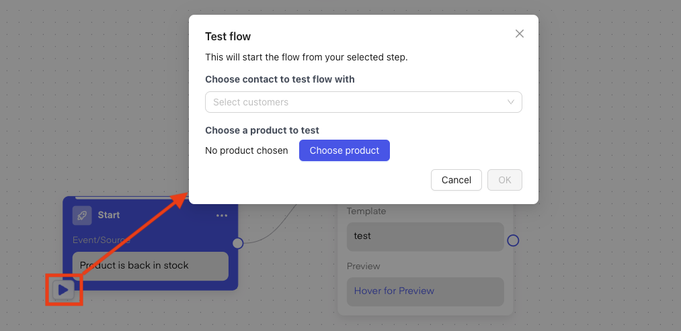Expand the Select customers dropdown arrow
The image size is (681, 331).
[511, 102]
